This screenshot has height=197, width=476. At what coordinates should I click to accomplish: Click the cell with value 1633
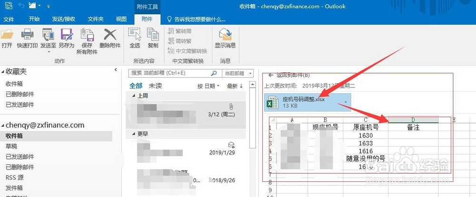pyautogui.click(x=366, y=143)
